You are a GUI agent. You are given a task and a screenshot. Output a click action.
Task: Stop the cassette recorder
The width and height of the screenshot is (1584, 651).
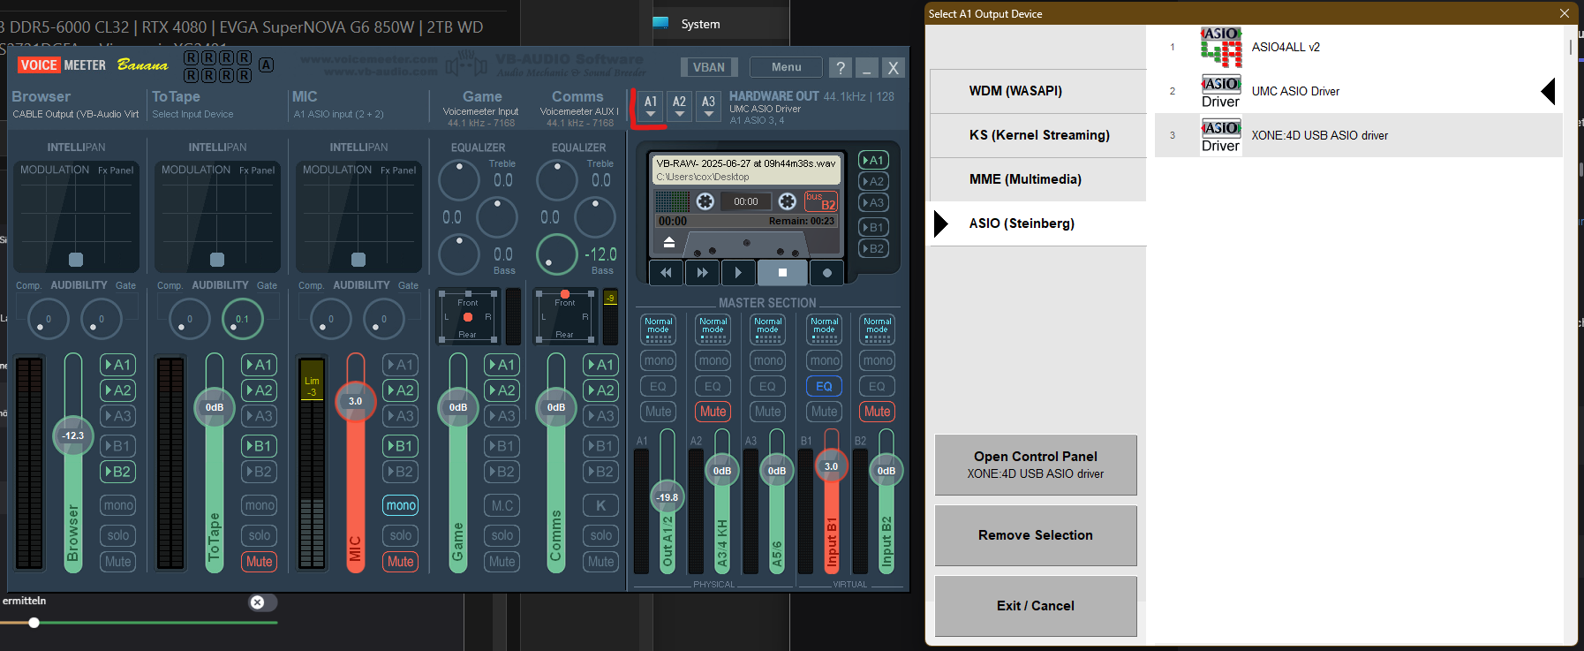click(x=782, y=273)
